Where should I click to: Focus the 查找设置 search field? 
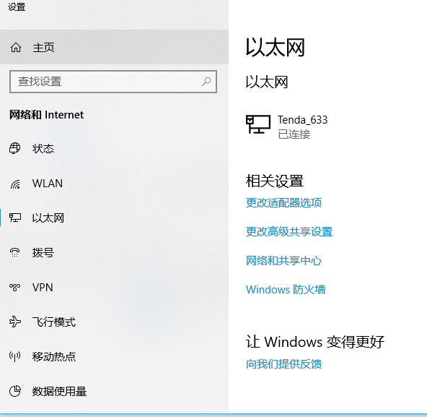(x=113, y=82)
